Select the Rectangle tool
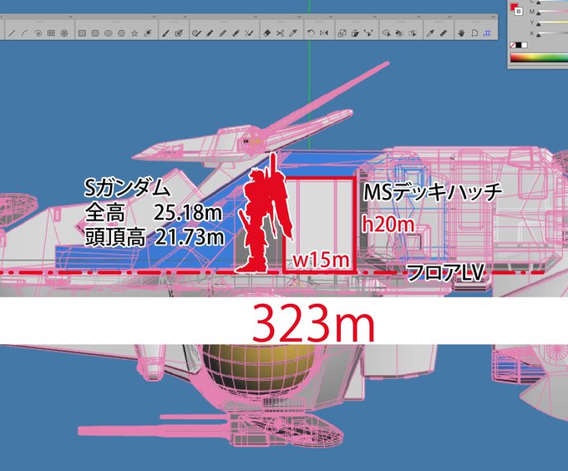 pos(82,33)
